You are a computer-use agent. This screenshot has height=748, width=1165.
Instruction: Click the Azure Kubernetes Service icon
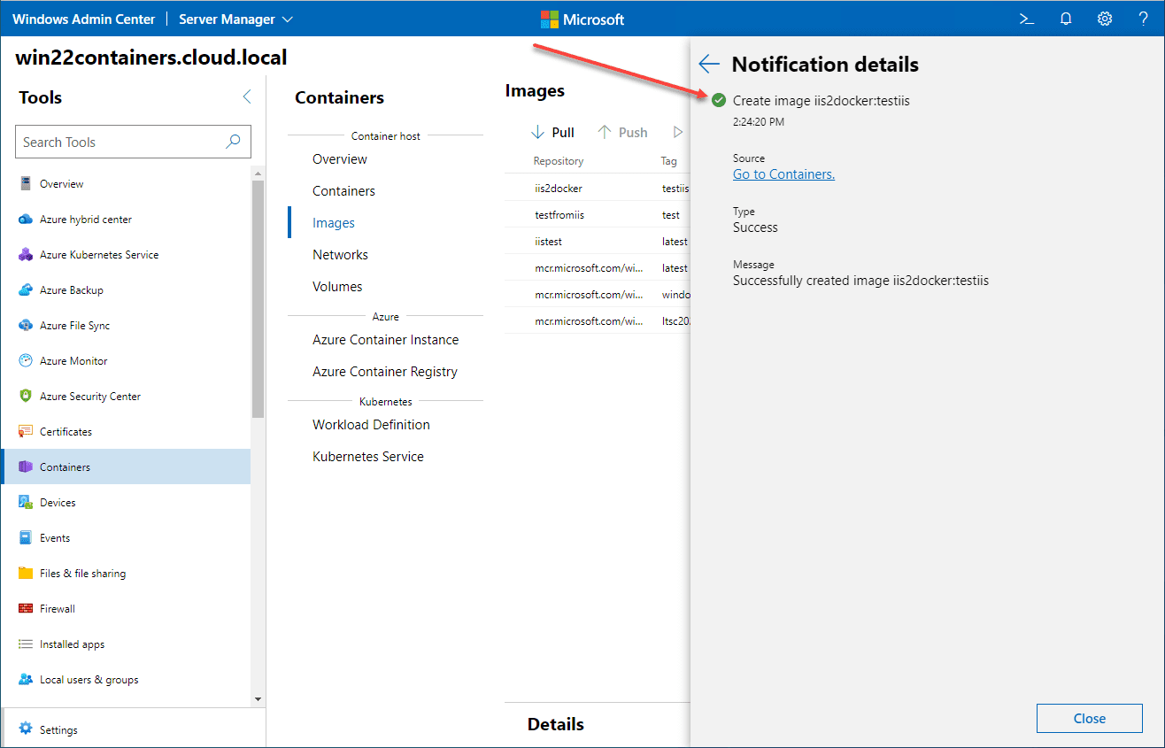tap(26, 255)
